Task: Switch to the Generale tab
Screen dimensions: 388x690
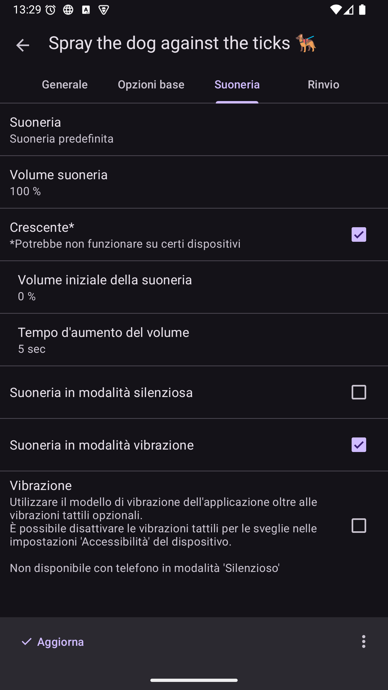Action: coord(65,85)
